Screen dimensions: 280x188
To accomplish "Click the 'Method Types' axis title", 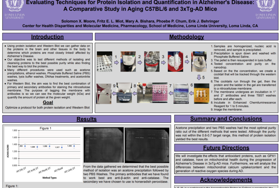I will tap(49, 178).
